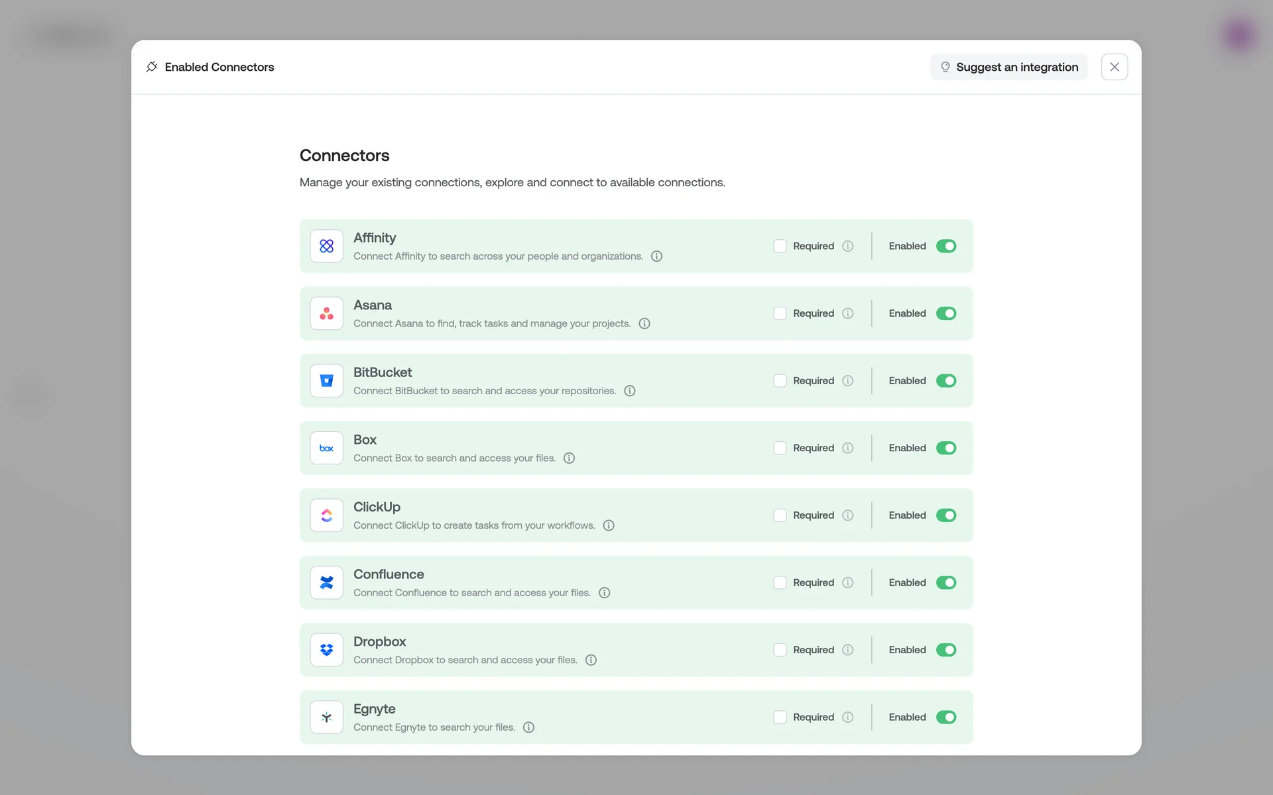Image resolution: width=1273 pixels, height=795 pixels.
Task: Click the Confluence logo icon
Action: click(x=326, y=582)
